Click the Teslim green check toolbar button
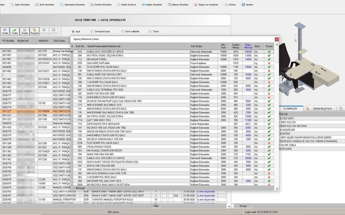 15,31
